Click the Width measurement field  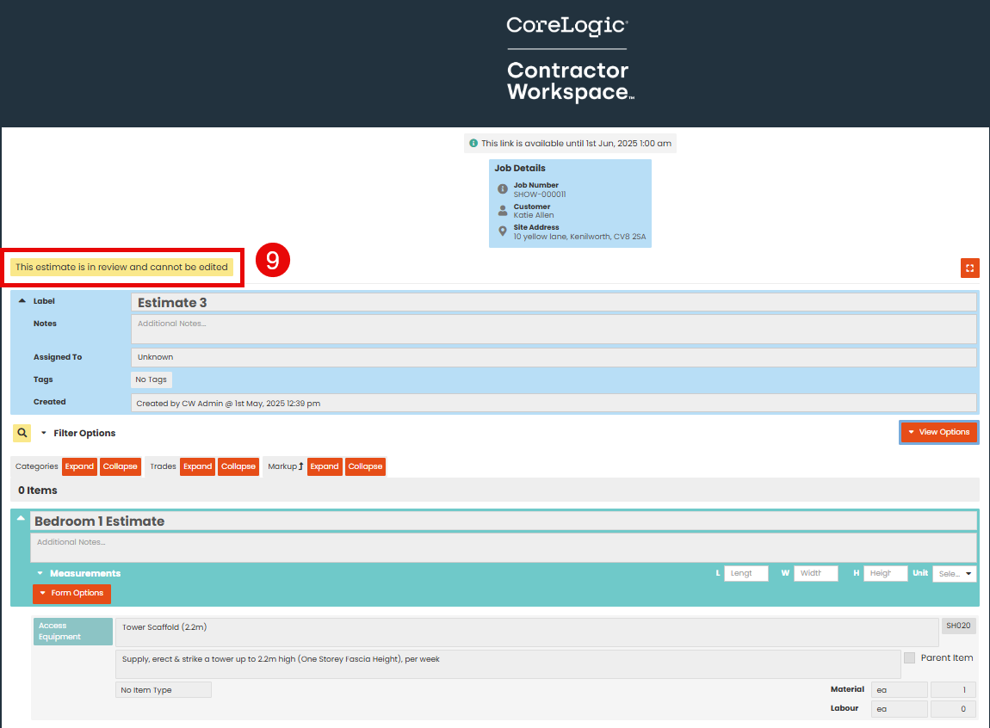[x=816, y=573]
